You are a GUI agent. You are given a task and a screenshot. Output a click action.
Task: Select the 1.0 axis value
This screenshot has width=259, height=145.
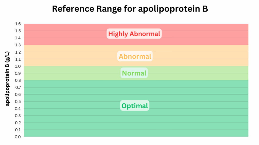(x=18, y=66)
